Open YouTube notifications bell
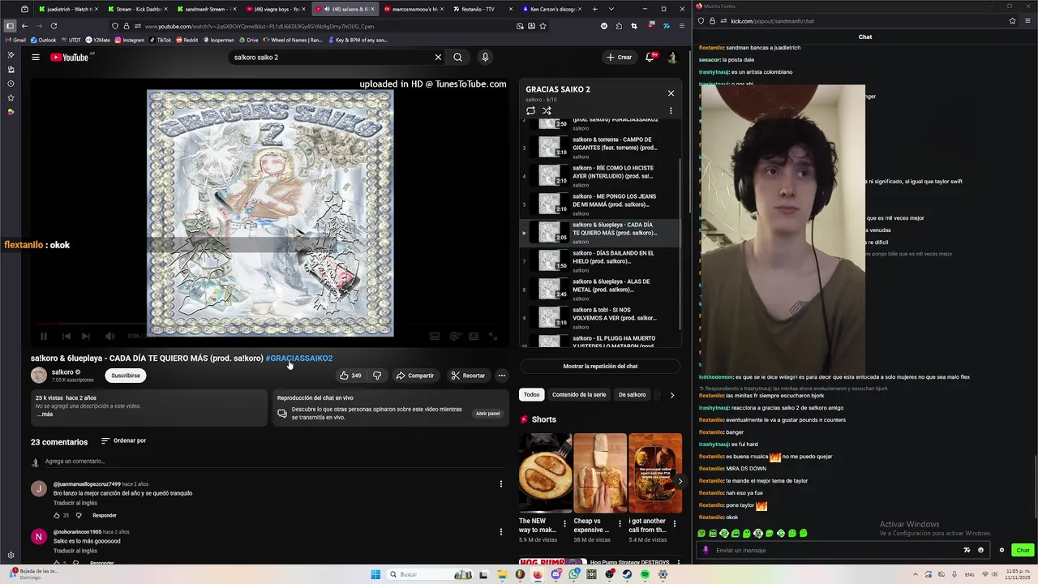 click(x=650, y=58)
